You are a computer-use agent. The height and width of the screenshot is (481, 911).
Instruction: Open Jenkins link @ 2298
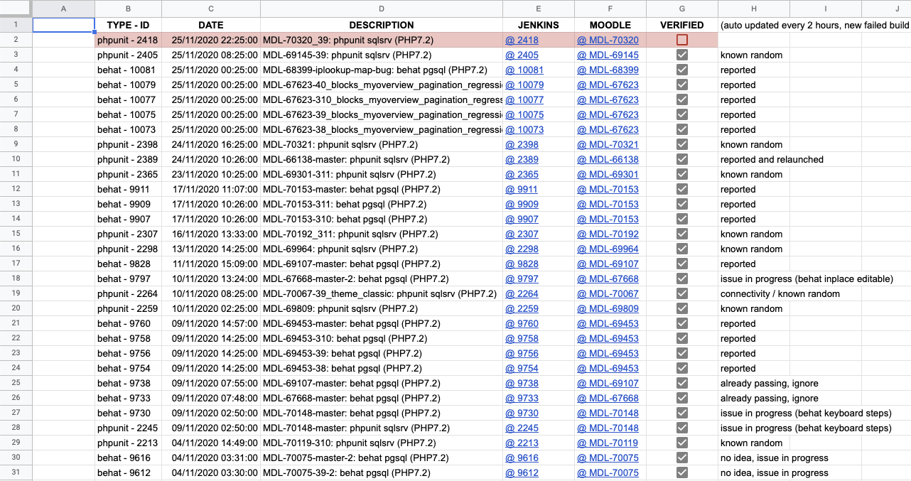point(522,249)
